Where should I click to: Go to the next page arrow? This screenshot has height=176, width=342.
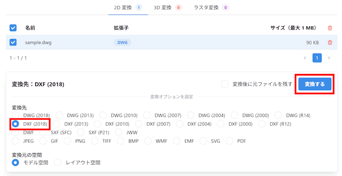(x=329, y=58)
